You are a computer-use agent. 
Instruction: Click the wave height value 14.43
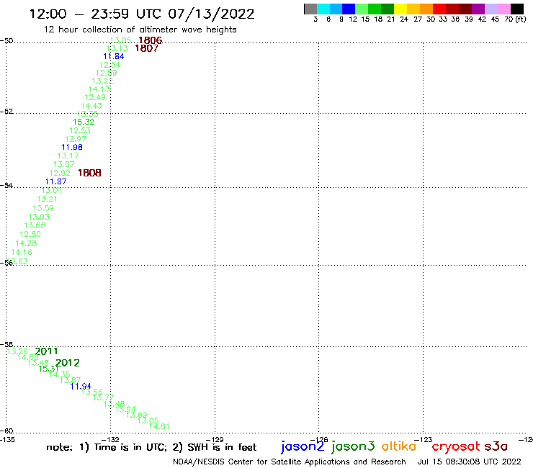[x=91, y=106]
